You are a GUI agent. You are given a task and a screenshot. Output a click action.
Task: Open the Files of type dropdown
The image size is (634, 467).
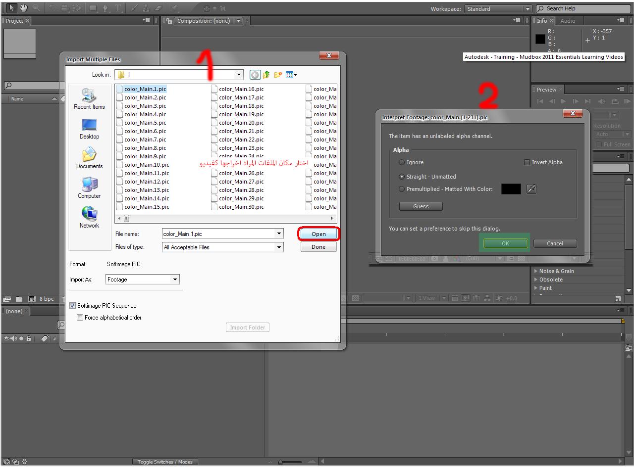(x=279, y=247)
